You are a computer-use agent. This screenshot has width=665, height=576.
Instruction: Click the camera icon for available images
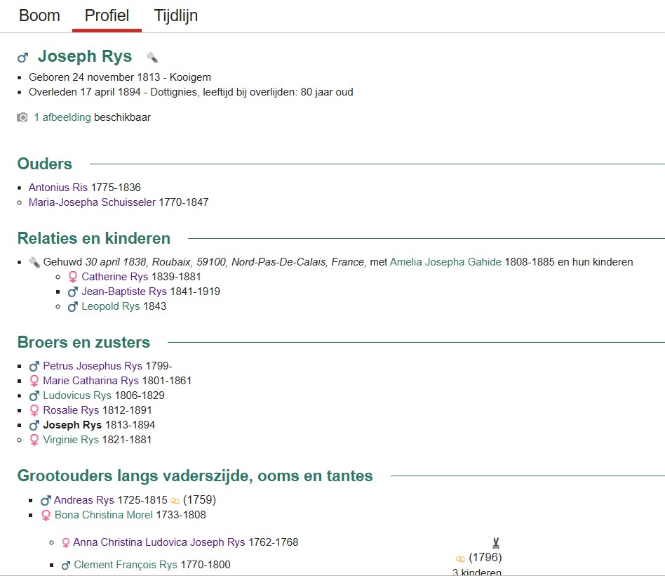click(22, 118)
